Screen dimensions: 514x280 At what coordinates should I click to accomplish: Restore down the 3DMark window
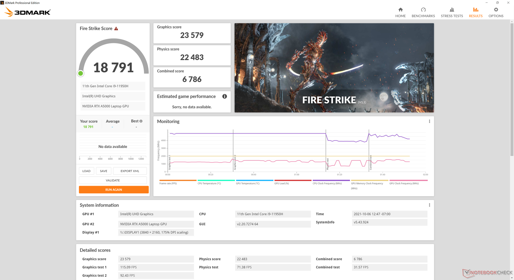(497, 3)
